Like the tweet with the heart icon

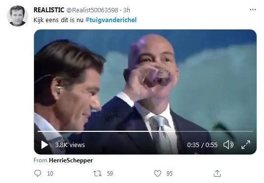point(157,173)
